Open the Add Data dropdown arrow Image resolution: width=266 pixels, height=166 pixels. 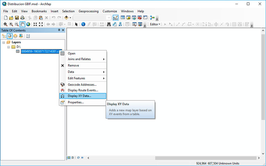pyautogui.click(x=70, y=18)
